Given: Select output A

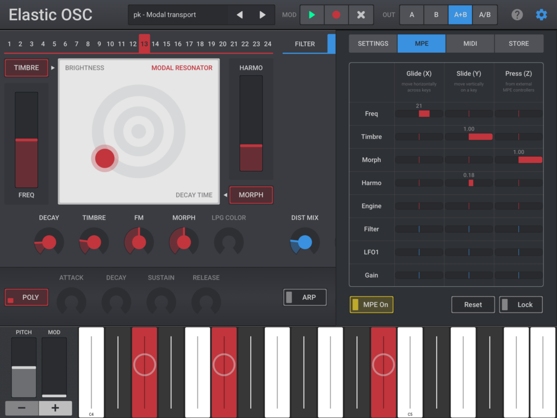Looking at the screenshot, I should pyautogui.click(x=412, y=15).
